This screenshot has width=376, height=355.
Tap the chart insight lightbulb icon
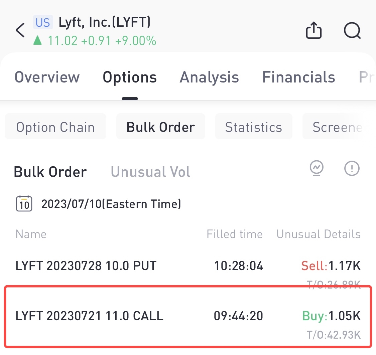click(x=317, y=168)
